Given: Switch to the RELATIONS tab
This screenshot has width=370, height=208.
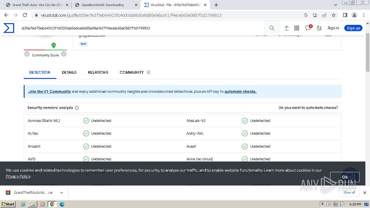Looking at the screenshot, I should pos(98,72).
